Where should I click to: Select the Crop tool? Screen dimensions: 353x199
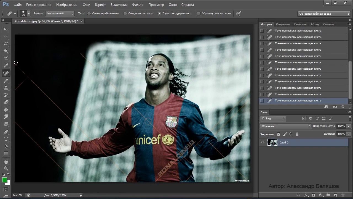[6, 58]
